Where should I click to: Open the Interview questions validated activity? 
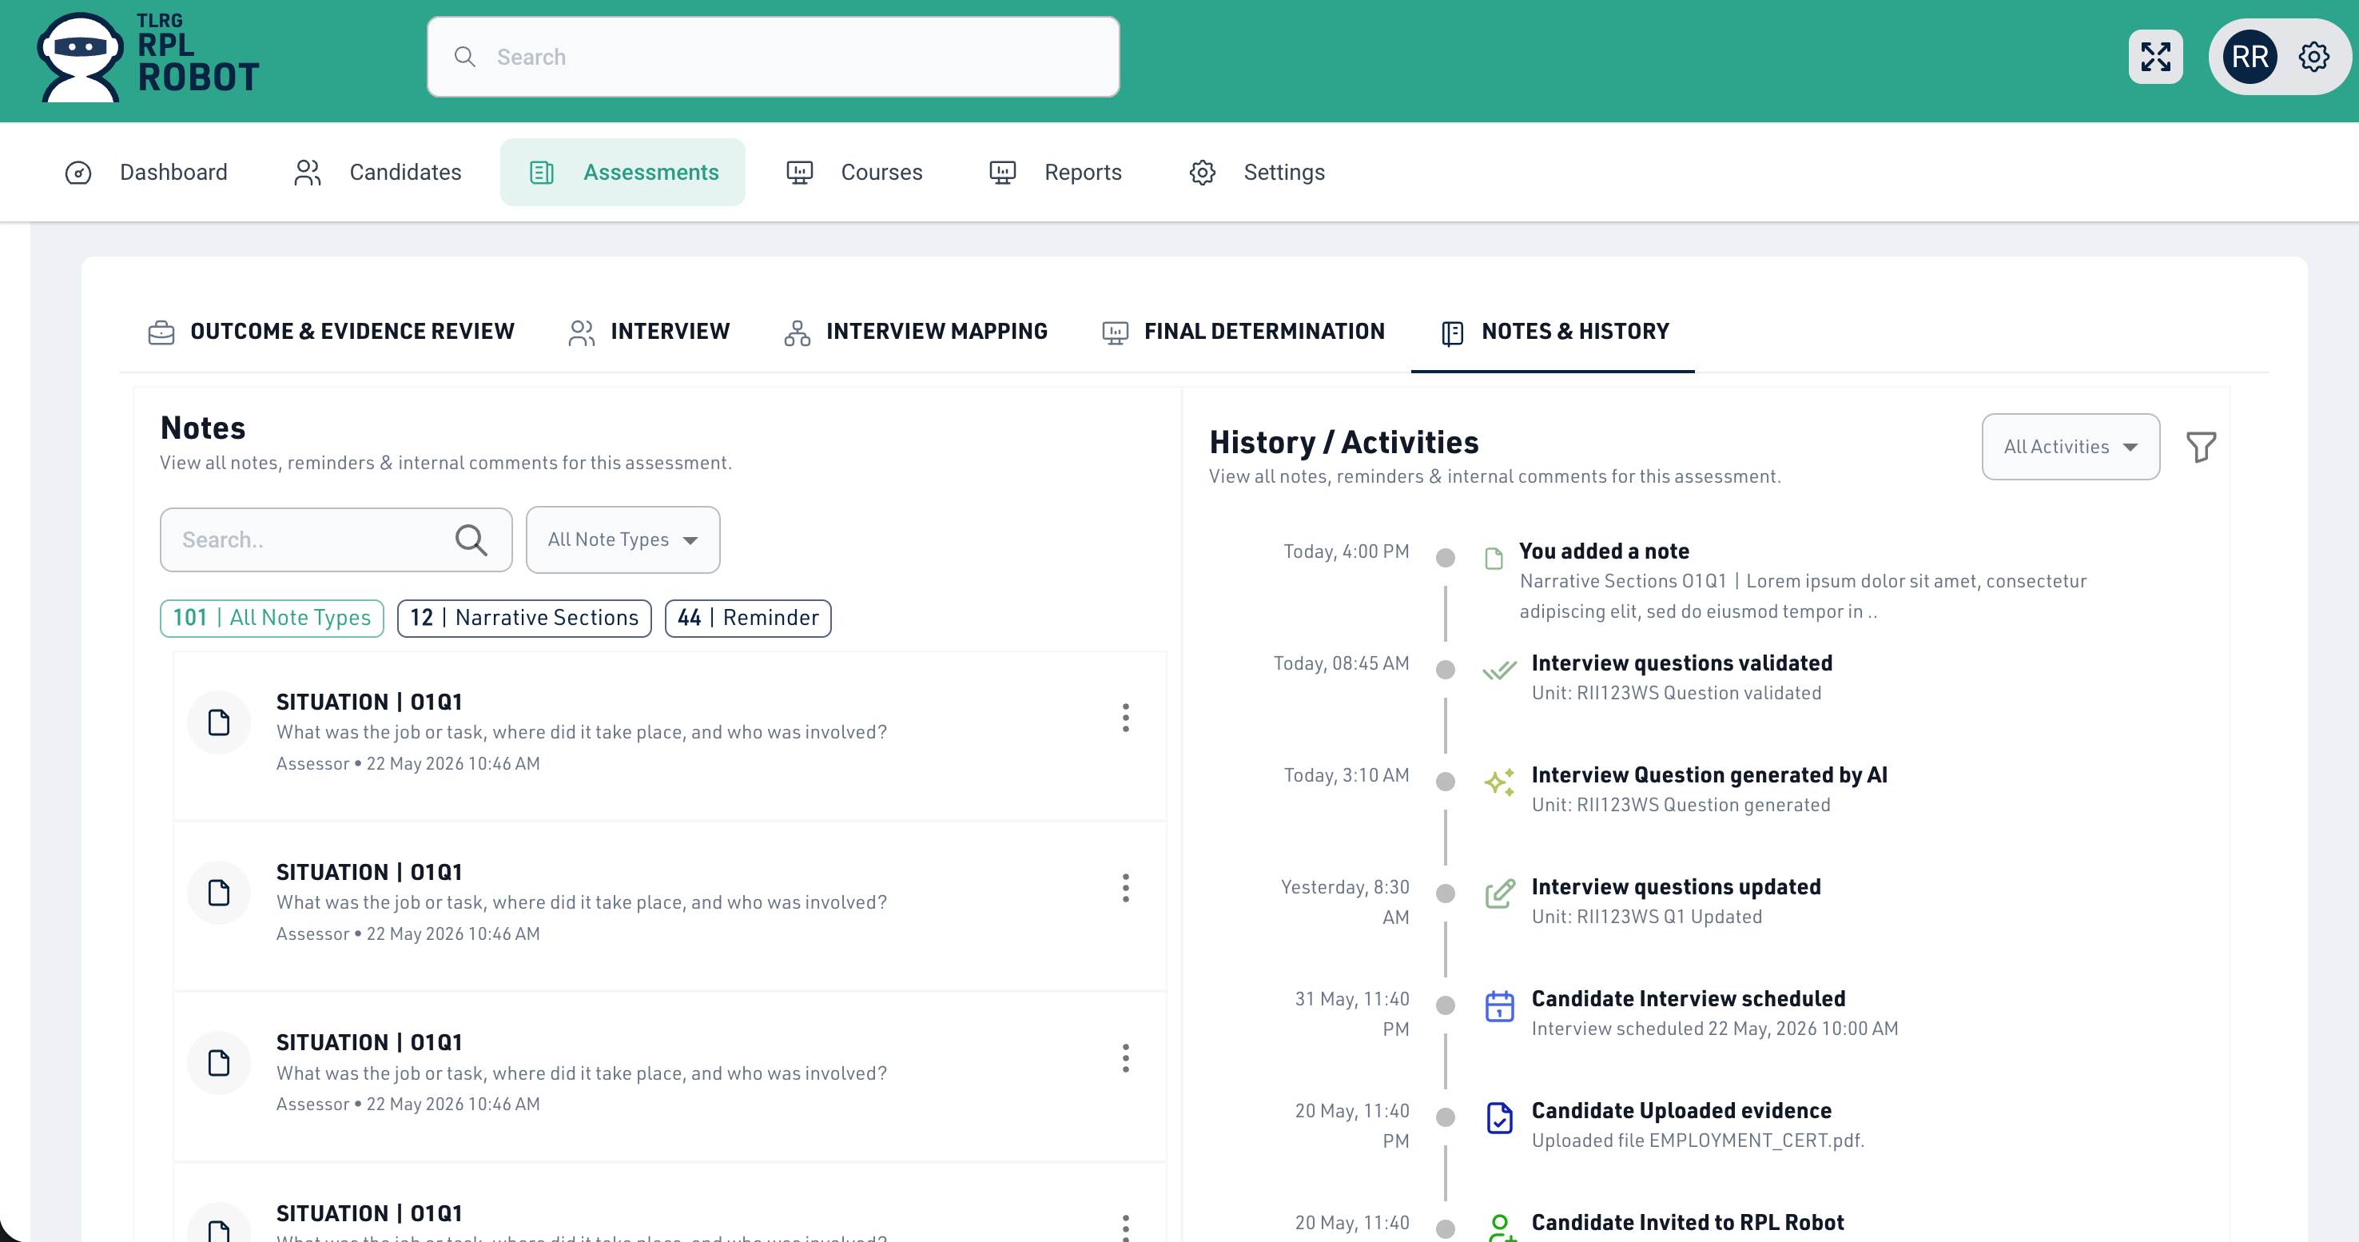point(1681,663)
